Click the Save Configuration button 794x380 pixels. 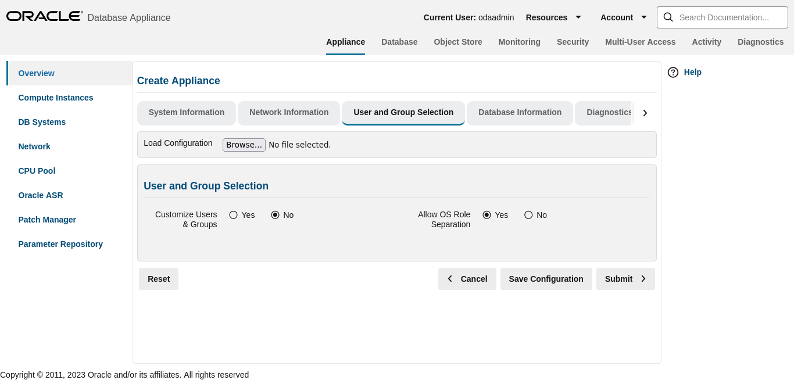point(546,279)
